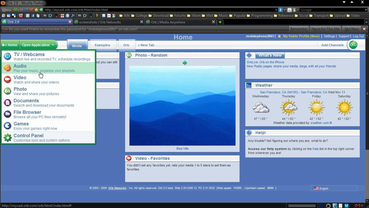Open the Settings link

pyautogui.click(x=329, y=36)
